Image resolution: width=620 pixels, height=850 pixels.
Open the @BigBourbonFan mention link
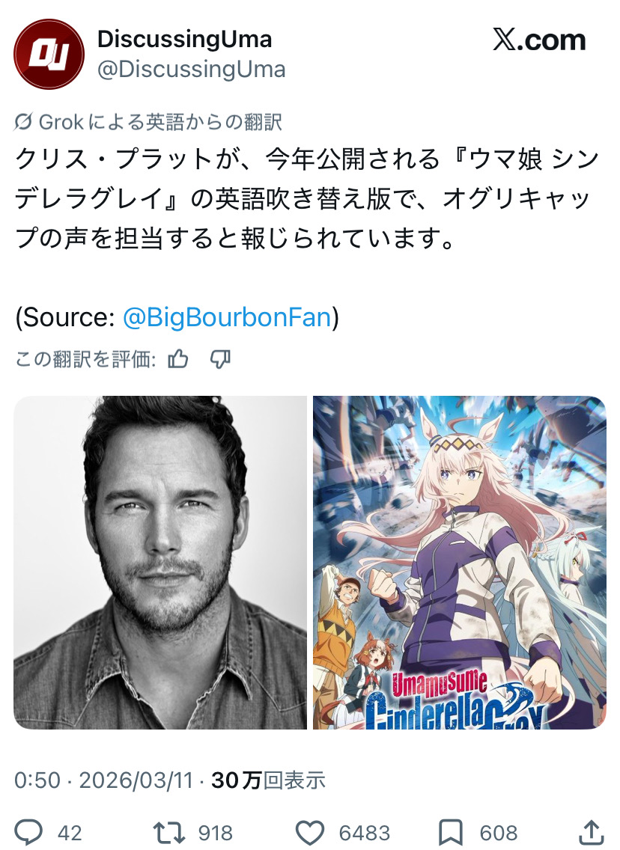(x=228, y=317)
